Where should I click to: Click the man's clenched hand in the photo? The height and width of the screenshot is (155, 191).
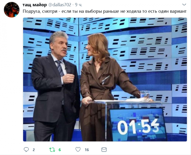[x=68, y=79]
